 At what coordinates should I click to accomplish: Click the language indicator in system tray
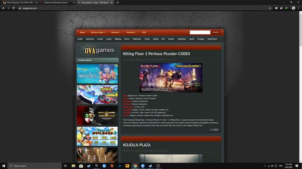[281, 166]
